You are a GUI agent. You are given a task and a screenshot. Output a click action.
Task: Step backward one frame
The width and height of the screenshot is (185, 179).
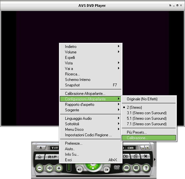80,170
